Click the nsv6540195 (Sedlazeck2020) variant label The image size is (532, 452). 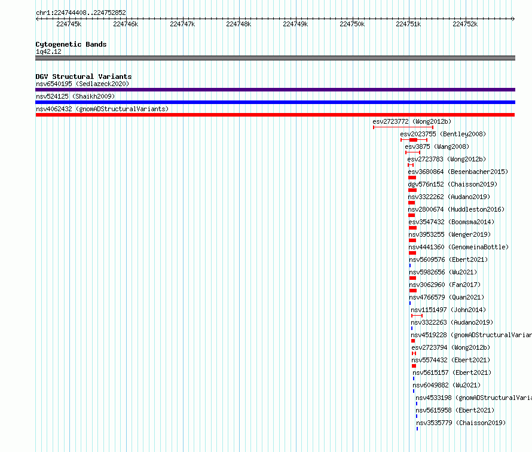coord(82,84)
